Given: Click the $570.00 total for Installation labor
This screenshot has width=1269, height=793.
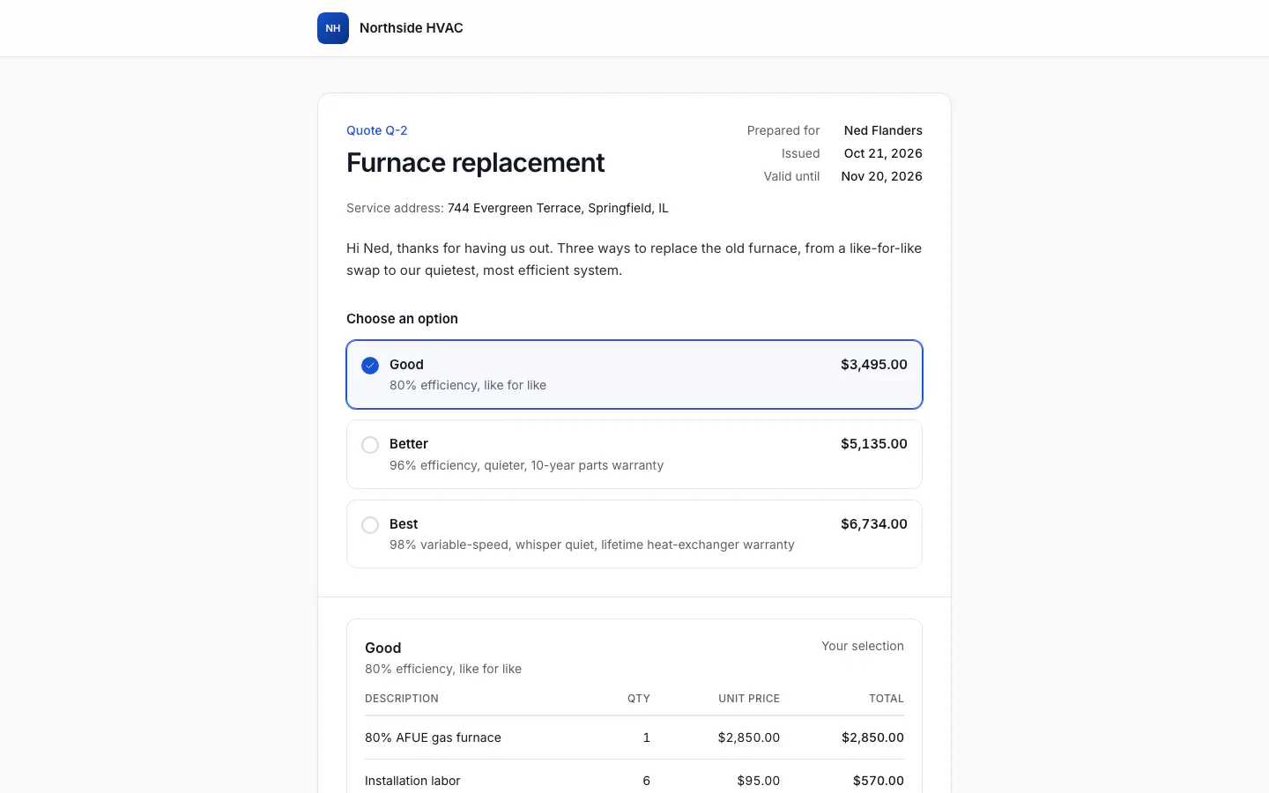Looking at the screenshot, I should [879, 781].
